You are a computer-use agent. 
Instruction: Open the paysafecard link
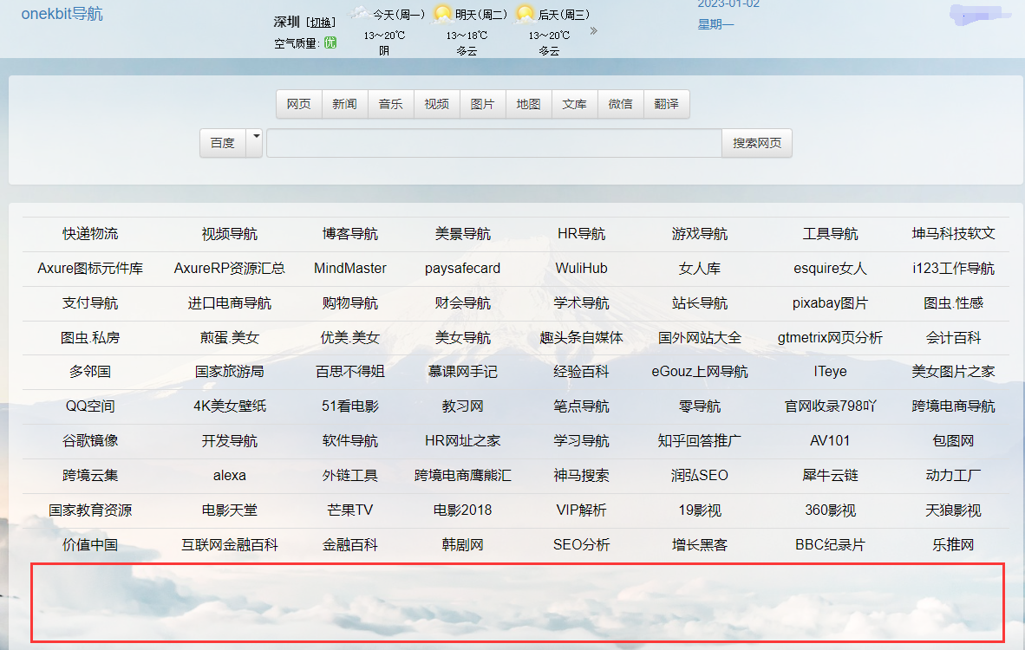pos(462,269)
